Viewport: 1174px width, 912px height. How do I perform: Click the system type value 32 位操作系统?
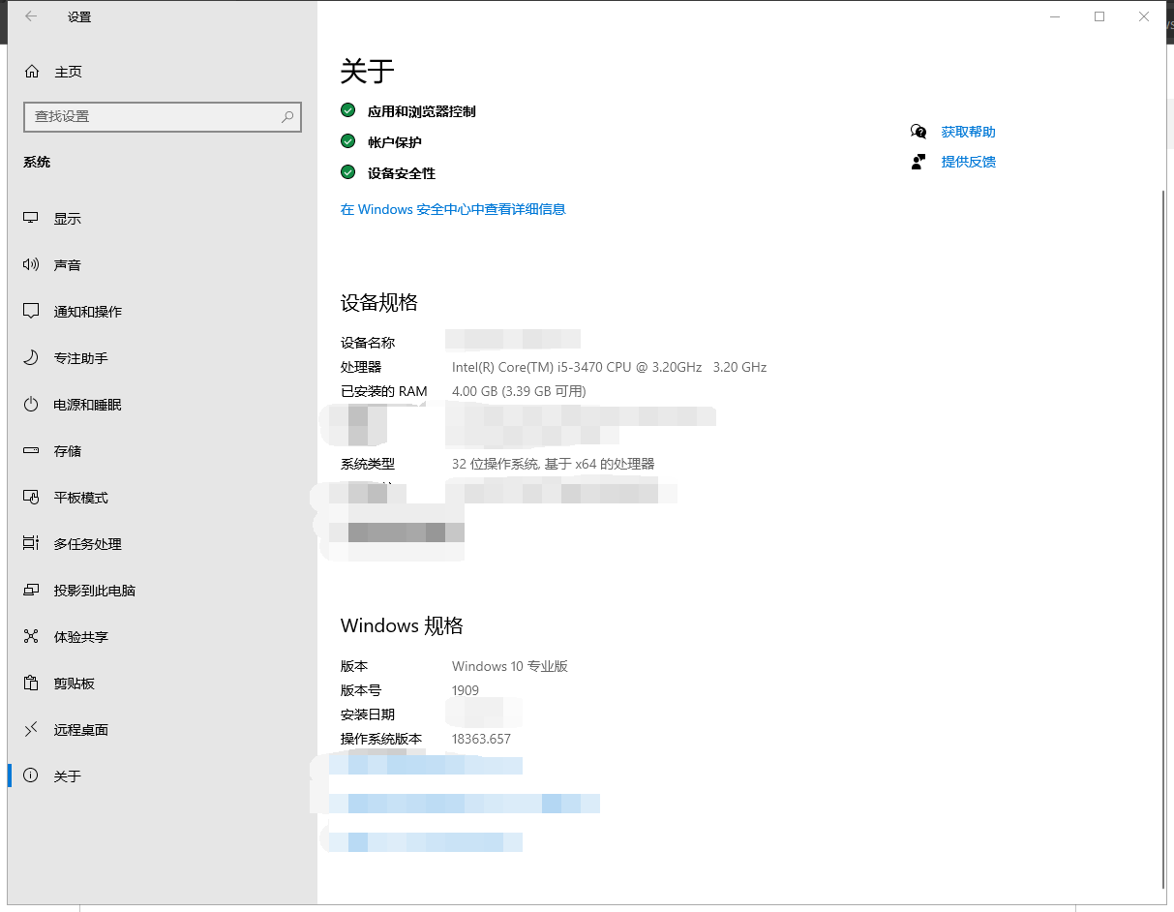(554, 464)
